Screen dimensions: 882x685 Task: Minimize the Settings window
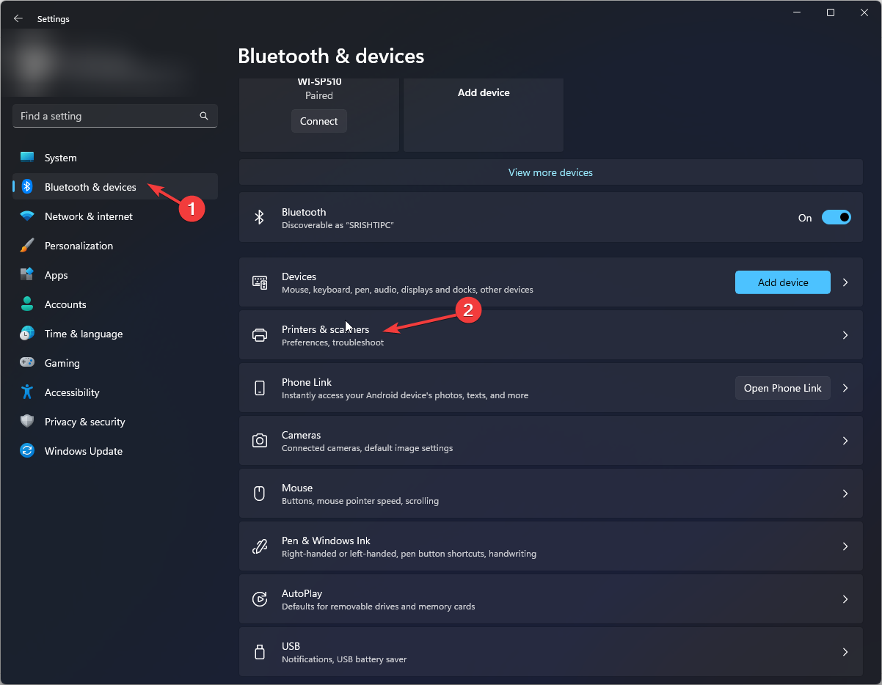[798, 12]
